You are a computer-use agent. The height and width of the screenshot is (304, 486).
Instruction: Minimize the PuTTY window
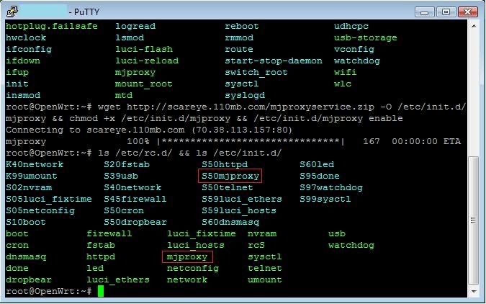click(425, 12)
